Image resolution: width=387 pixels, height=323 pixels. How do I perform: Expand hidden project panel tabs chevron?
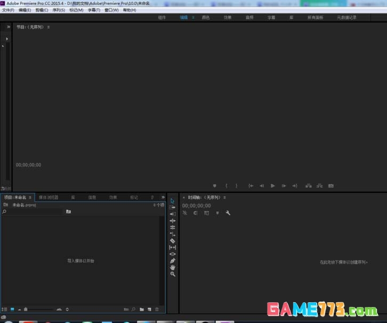click(x=163, y=197)
